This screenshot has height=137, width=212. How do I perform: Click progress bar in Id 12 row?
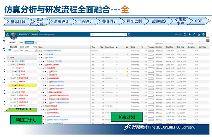[151, 65]
